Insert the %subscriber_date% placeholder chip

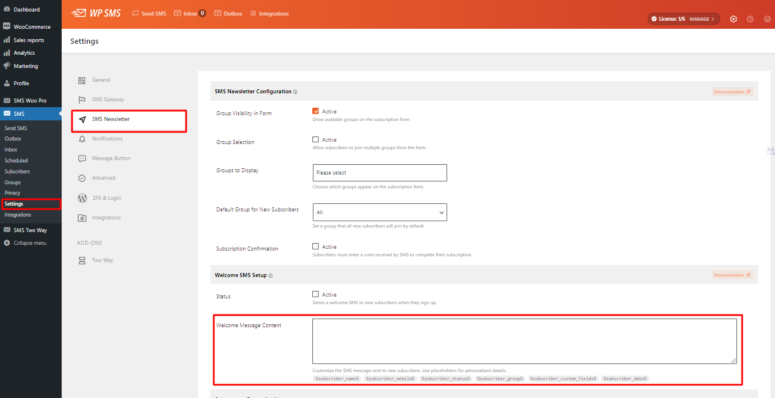tap(626, 378)
